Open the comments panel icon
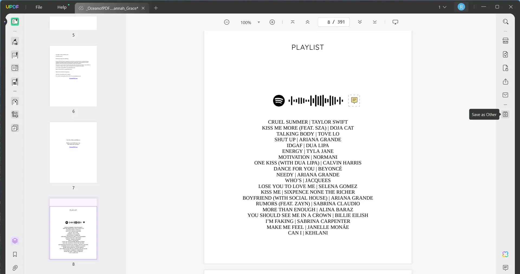The height and width of the screenshot is (274, 520). click(x=505, y=268)
